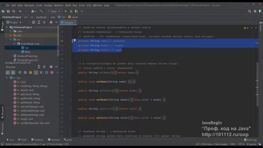
Task: Open the Build menu
Action: click(68, 5)
